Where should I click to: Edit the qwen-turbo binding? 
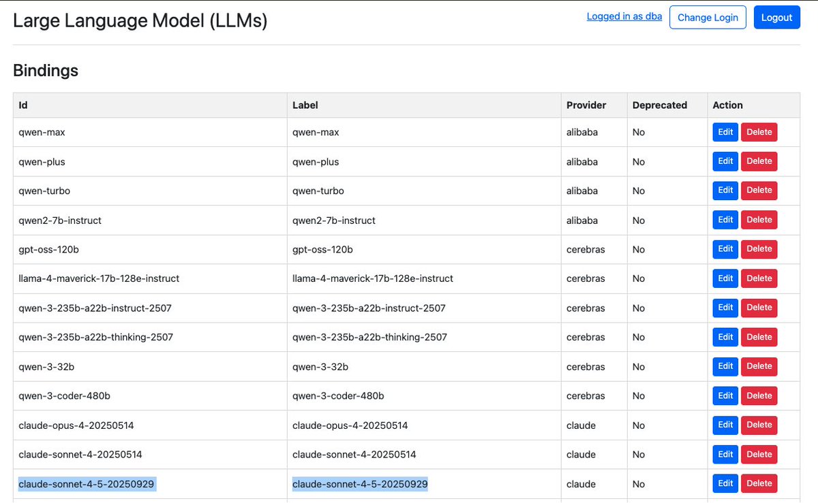725,191
